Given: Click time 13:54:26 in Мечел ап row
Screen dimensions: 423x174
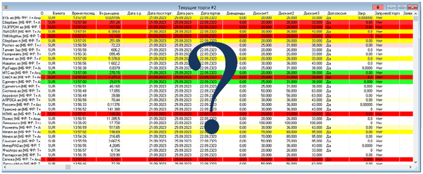Looking at the screenshot, I should (80, 137).
